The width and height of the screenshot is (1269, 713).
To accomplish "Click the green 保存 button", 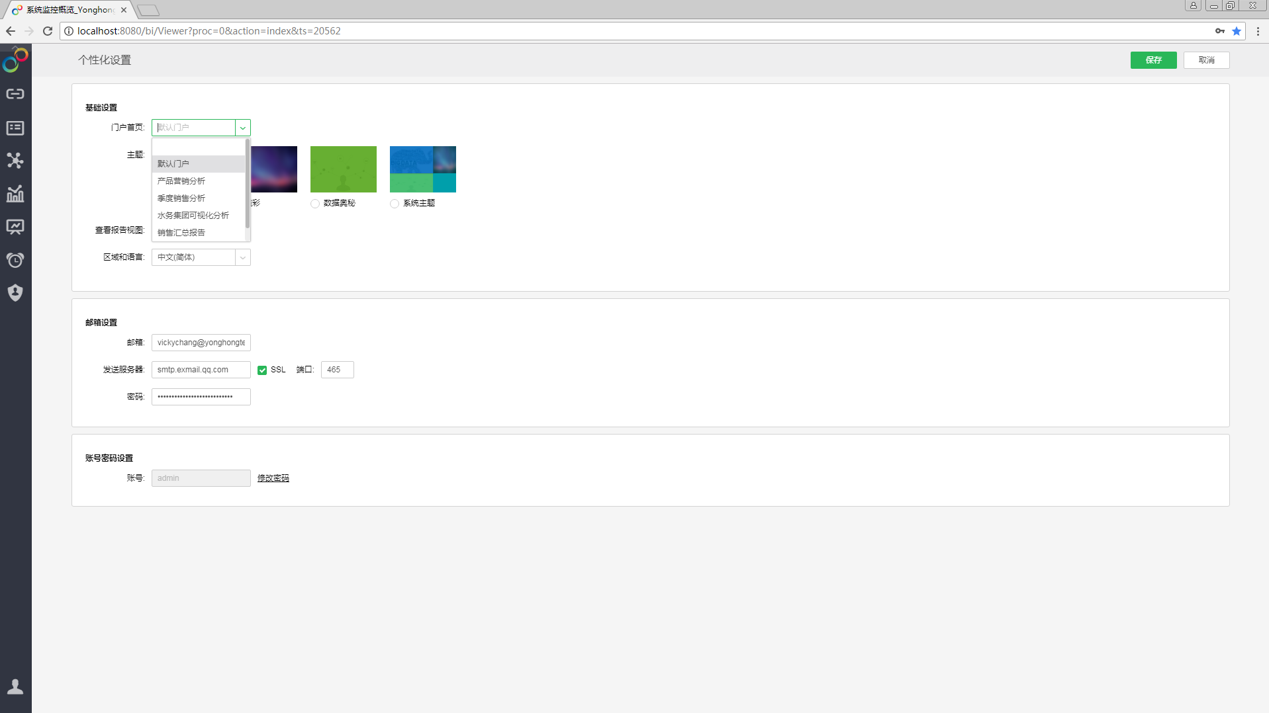I will point(1153,60).
